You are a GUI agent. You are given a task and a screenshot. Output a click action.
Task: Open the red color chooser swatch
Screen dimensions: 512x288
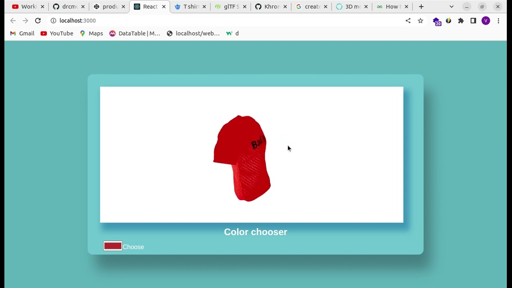(113, 246)
